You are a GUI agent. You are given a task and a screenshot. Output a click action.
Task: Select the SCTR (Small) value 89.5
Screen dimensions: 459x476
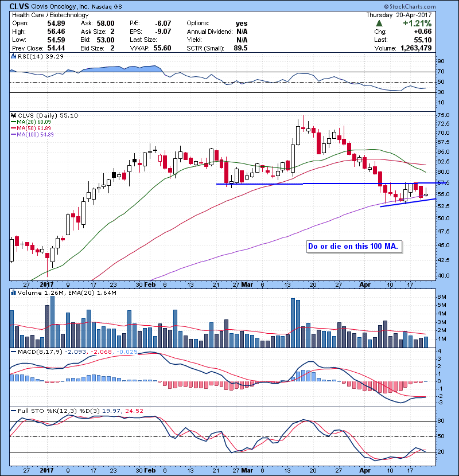240,48
